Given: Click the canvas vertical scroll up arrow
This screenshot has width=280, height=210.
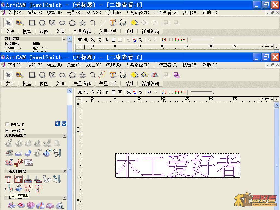Looking at the screenshot, I should 277,105.
